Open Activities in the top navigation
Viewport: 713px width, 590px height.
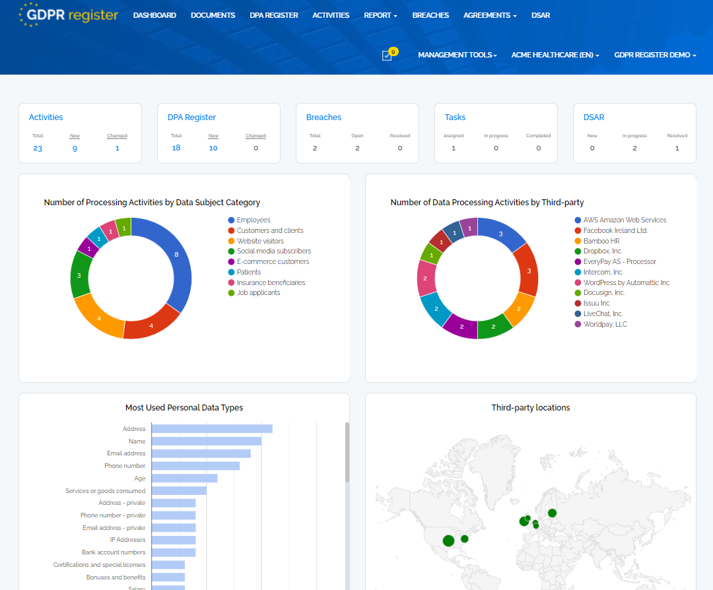pyautogui.click(x=331, y=15)
